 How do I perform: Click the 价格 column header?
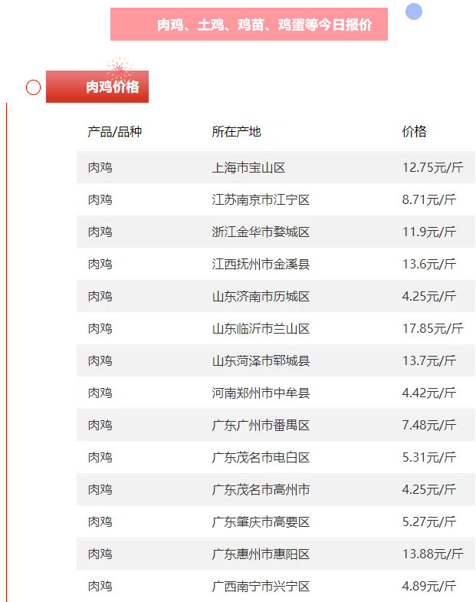414,132
